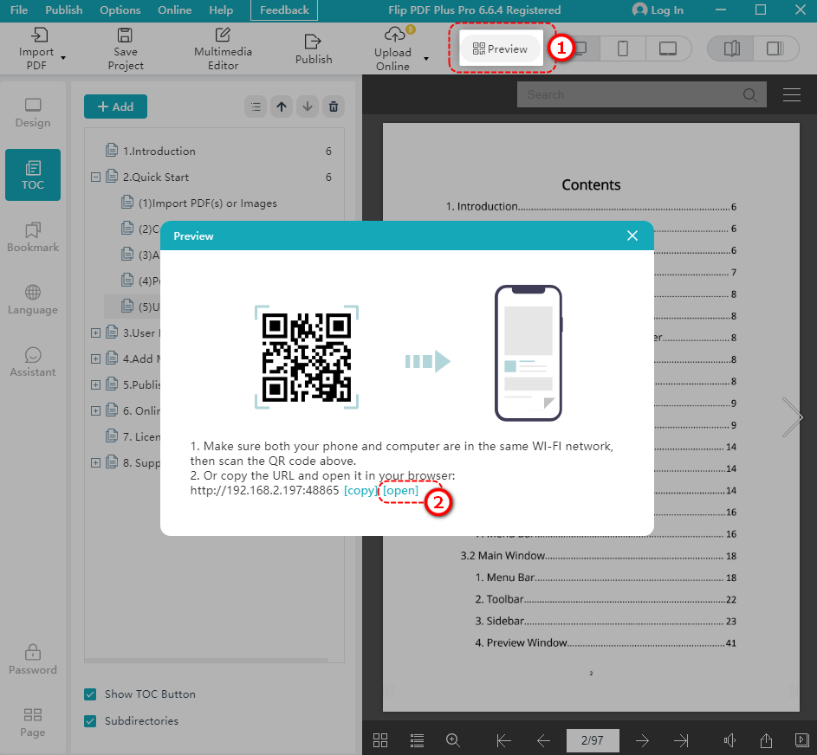Open the Design sidebar tab

(x=33, y=113)
